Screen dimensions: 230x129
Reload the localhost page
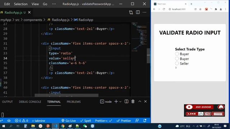click(x=164, y=9)
